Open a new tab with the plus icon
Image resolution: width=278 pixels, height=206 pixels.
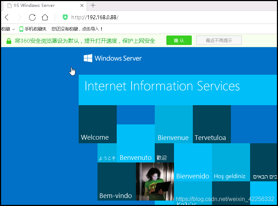pyautogui.click(x=93, y=5)
